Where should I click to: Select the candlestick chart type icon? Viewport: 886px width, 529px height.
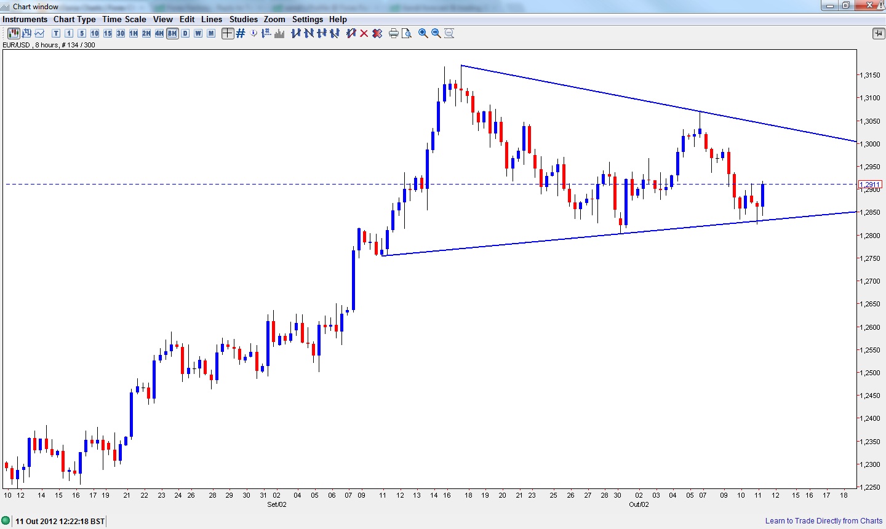coord(12,33)
